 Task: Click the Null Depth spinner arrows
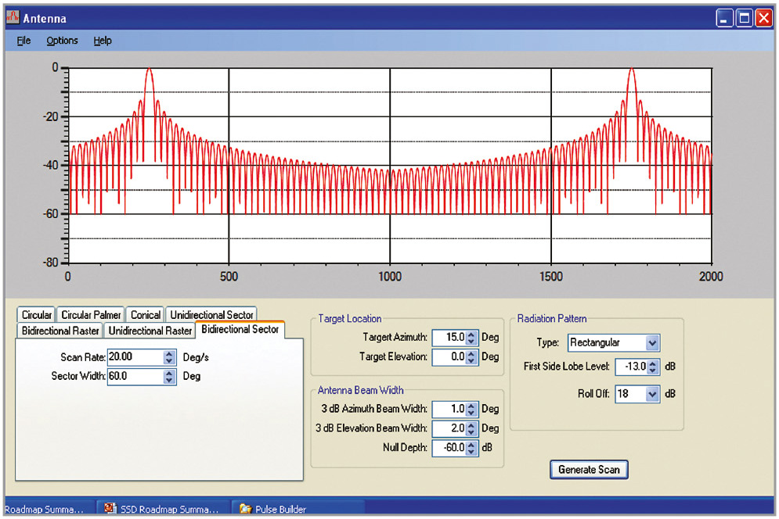tap(471, 448)
